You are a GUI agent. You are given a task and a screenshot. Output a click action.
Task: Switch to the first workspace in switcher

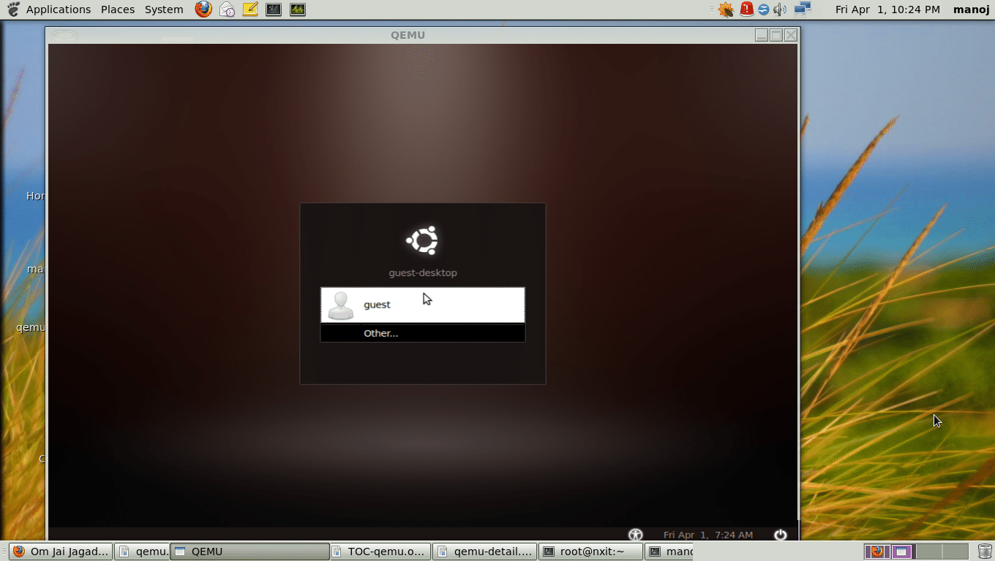tap(877, 552)
